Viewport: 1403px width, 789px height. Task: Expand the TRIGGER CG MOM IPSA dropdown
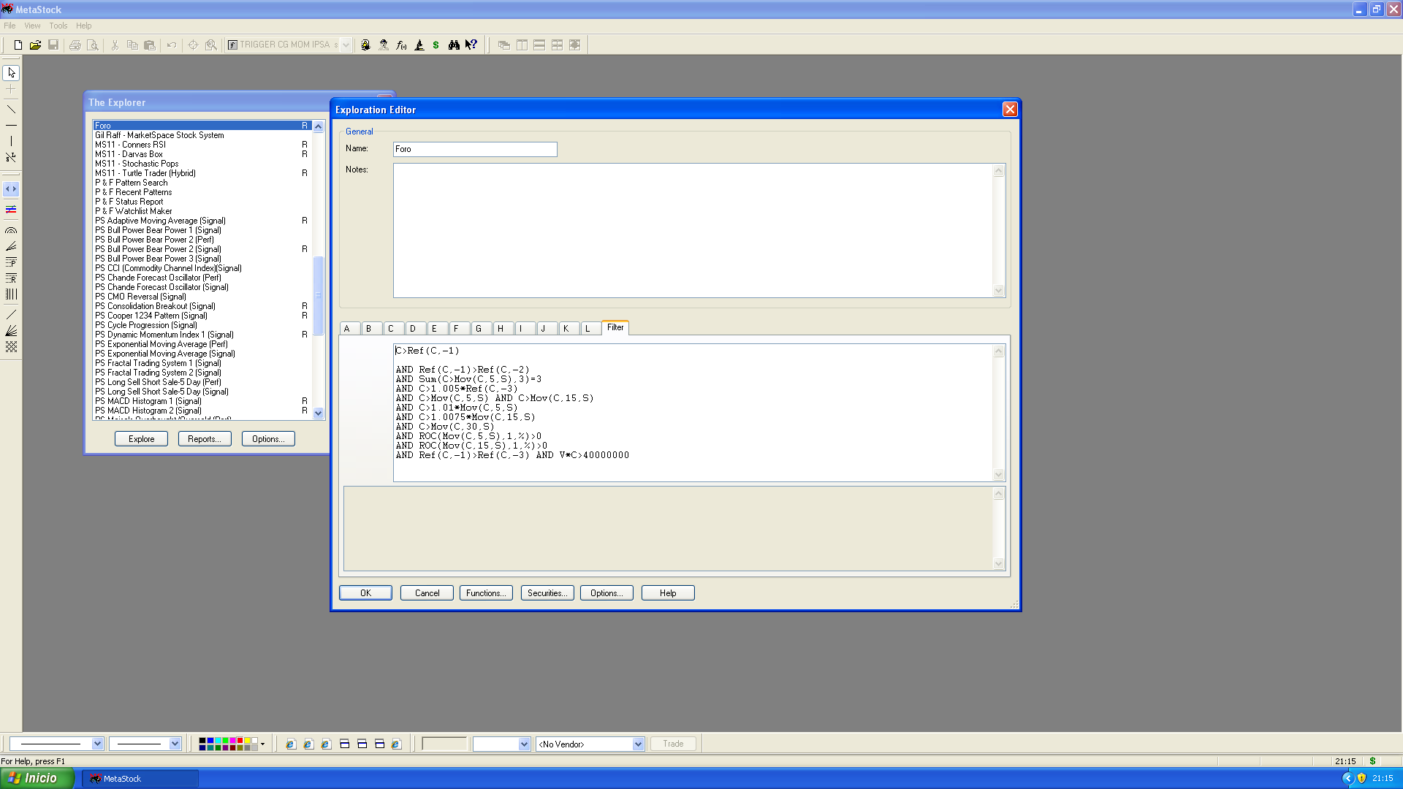[x=346, y=45]
